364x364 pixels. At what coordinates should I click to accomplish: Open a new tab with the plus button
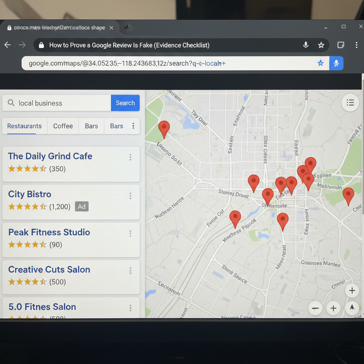click(127, 28)
